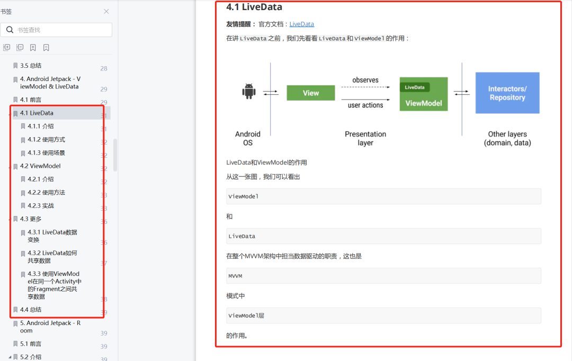This screenshot has height=361, width=572.
Task: Open bookmark 4.4 总结
Action: (x=31, y=310)
